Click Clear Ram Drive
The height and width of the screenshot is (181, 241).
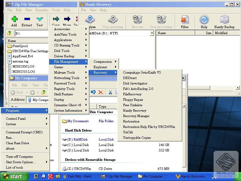tap(18, 143)
